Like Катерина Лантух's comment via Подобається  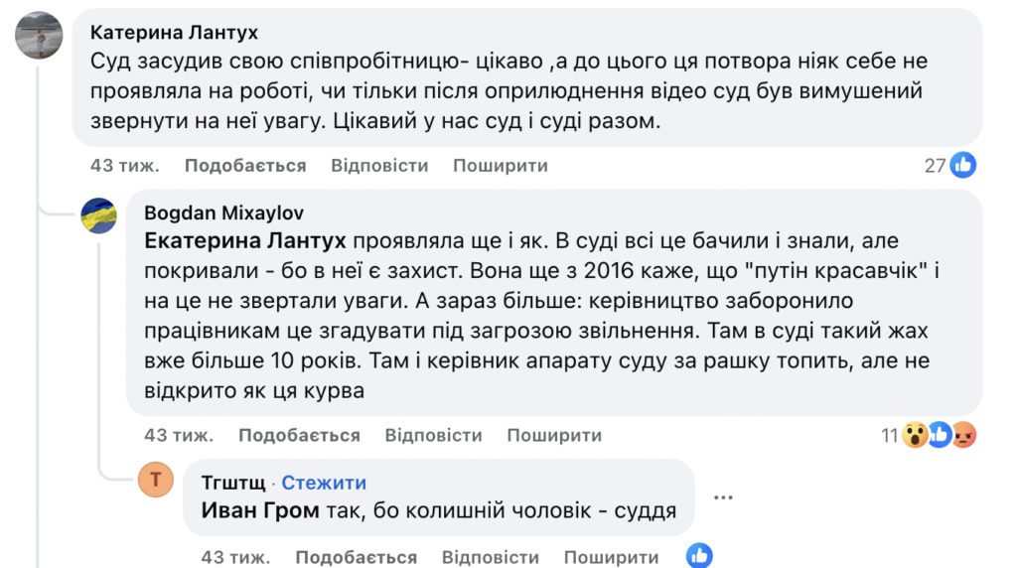(x=245, y=166)
